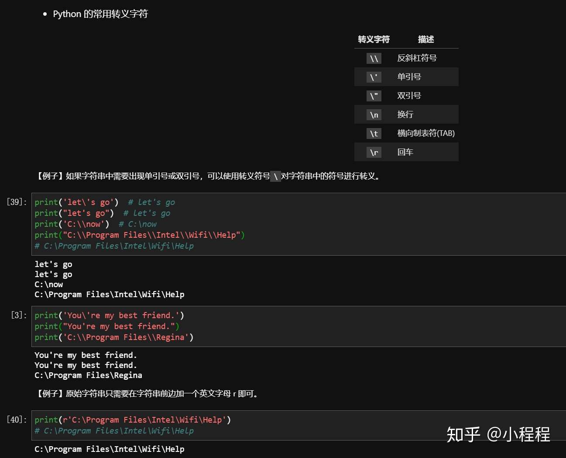The image size is (566, 458).
Task: Click cell 39 output 'C:\Program Files\Intel\Wifi\Help'
Action: tap(110, 295)
